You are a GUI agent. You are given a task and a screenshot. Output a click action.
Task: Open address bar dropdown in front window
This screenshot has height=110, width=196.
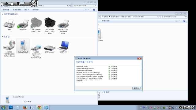click(68, 5)
